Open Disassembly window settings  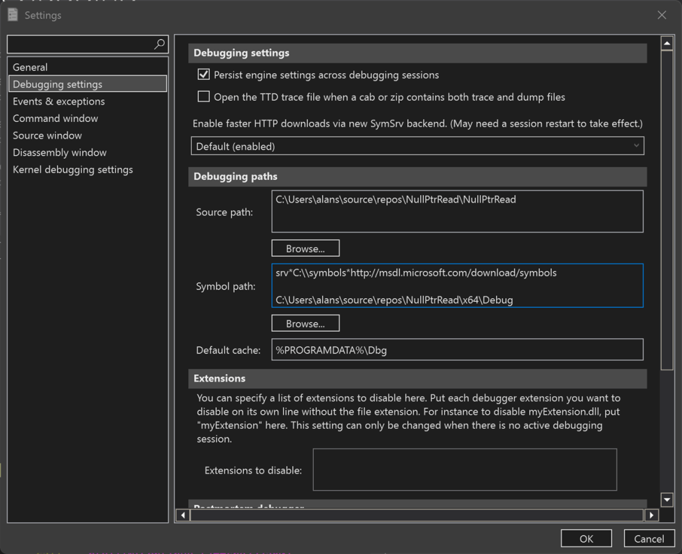point(59,152)
